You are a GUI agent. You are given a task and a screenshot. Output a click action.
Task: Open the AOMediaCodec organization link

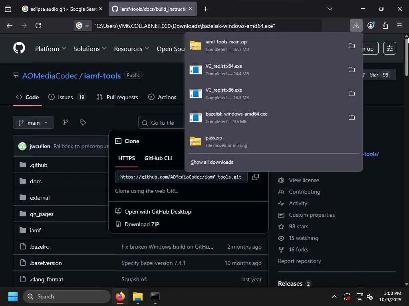point(50,76)
